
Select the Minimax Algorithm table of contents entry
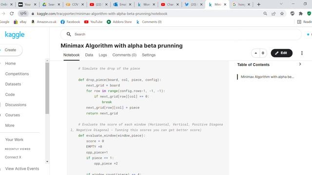tap(267, 77)
